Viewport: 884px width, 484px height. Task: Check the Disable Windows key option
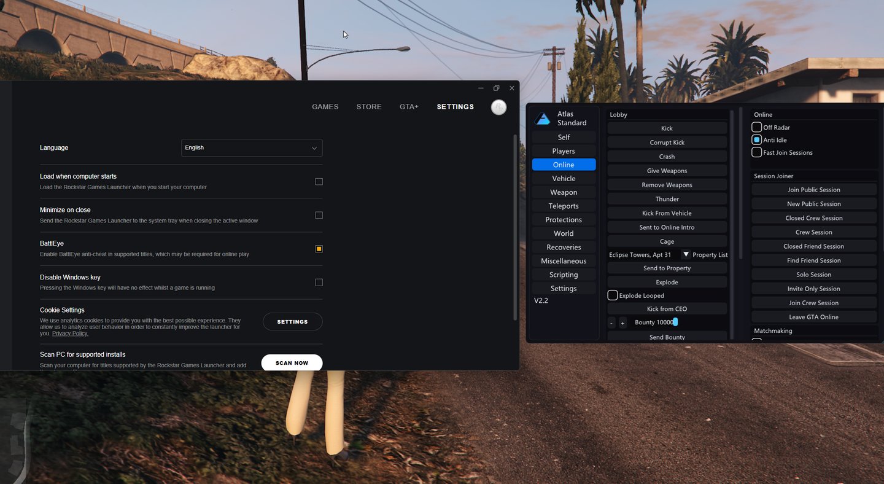[x=319, y=283]
